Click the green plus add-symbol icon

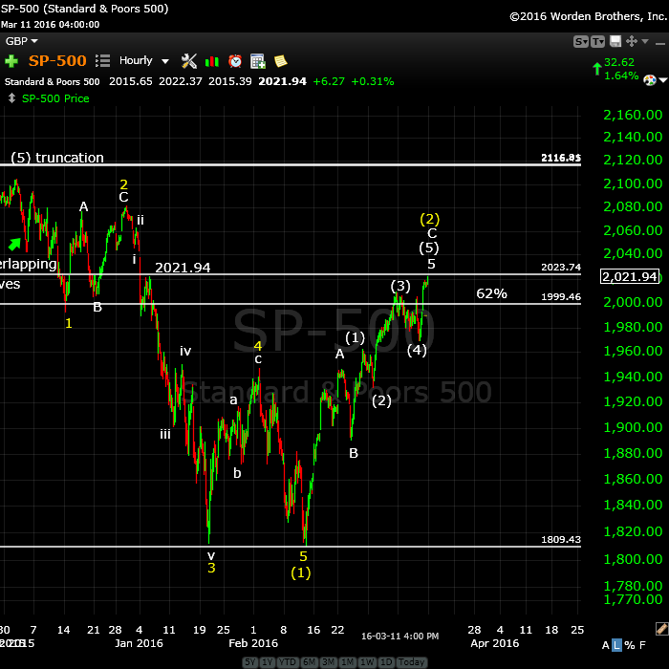click(11, 61)
